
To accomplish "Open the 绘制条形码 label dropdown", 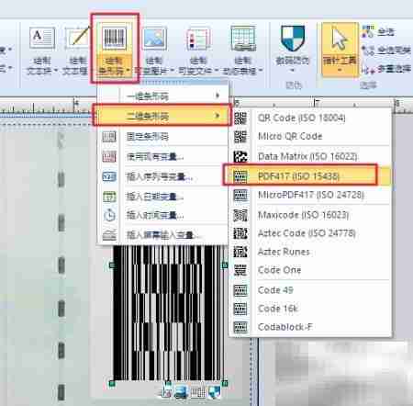I will point(115,66).
